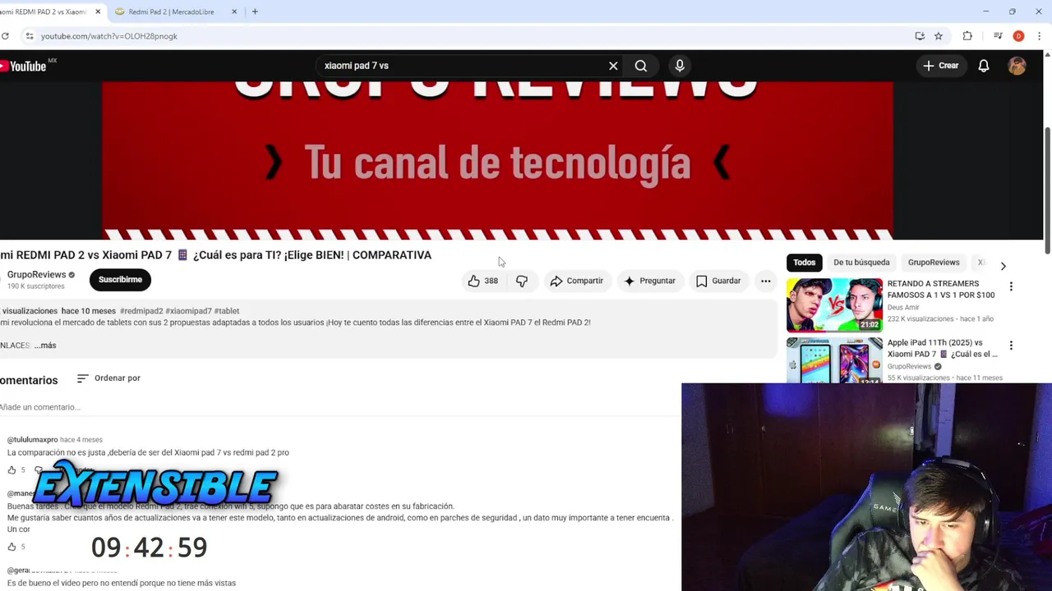Viewport: 1052px width, 591px height.
Task: Open the GrupoReviews channel name
Action: click(x=36, y=275)
